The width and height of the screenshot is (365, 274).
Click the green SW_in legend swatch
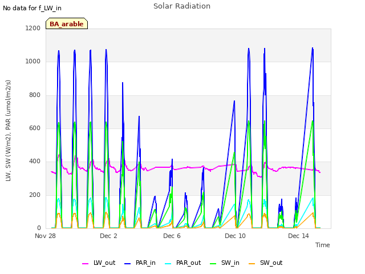(213, 264)
